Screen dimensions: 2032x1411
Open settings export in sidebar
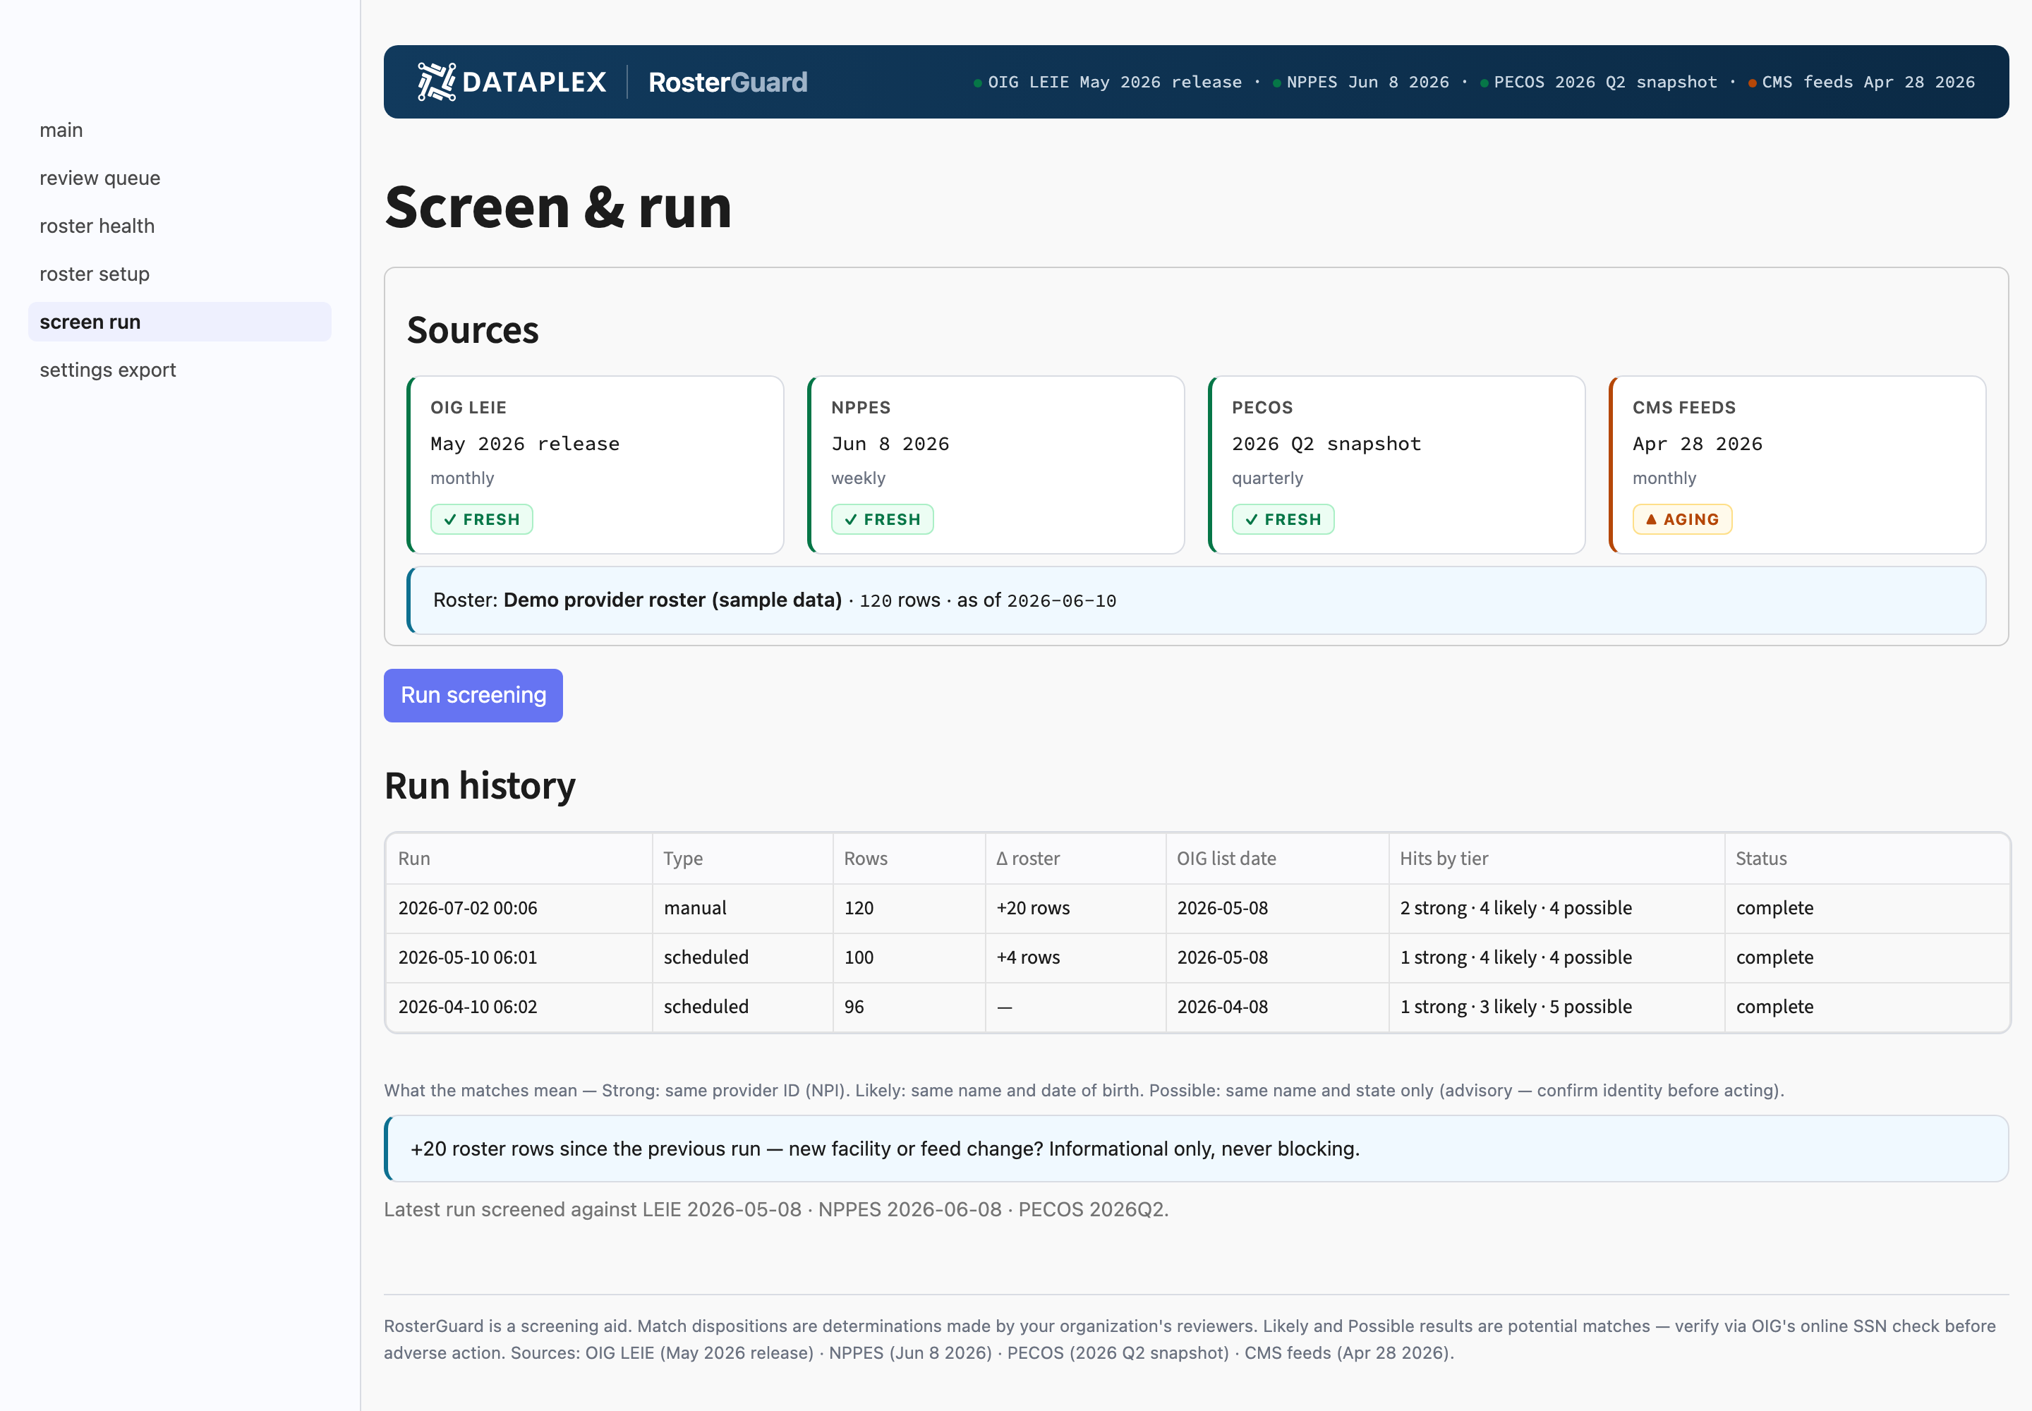[x=179, y=370]
